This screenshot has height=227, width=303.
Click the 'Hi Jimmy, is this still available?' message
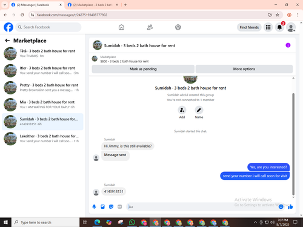128,146
